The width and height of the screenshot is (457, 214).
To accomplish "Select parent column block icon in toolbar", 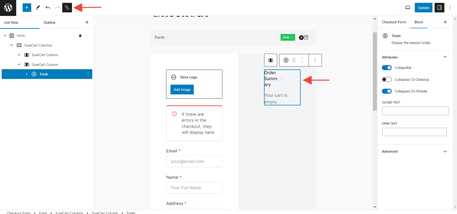I will (270, 60).
